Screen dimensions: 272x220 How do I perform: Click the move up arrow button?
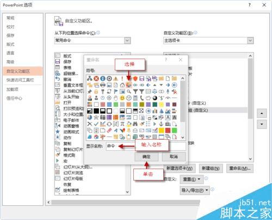[x=262, y=113]
